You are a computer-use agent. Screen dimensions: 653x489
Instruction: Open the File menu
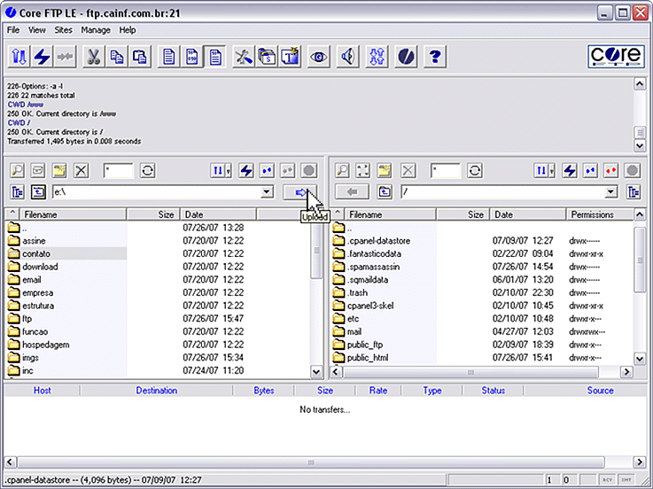(x=13, y=30)
